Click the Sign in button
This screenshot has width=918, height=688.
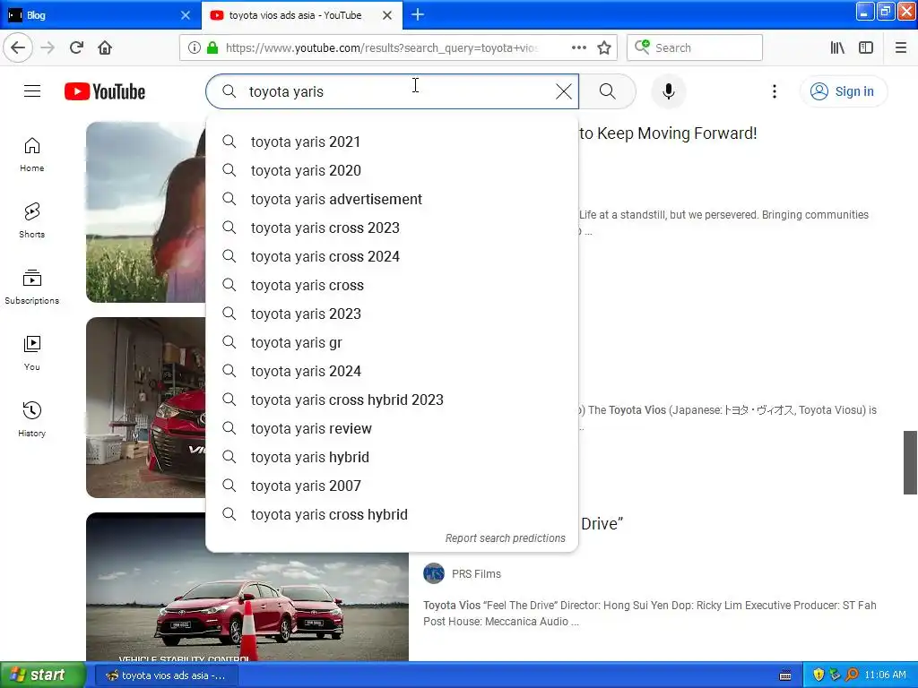pos(844,91)
